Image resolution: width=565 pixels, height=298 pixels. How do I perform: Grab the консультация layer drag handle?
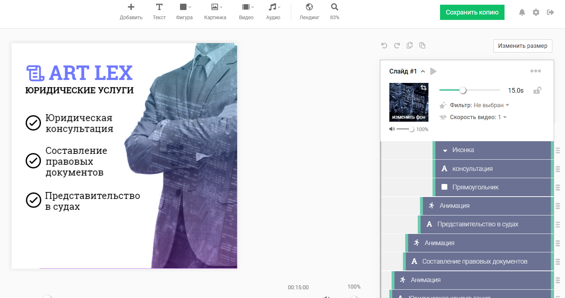pos(558,169)
